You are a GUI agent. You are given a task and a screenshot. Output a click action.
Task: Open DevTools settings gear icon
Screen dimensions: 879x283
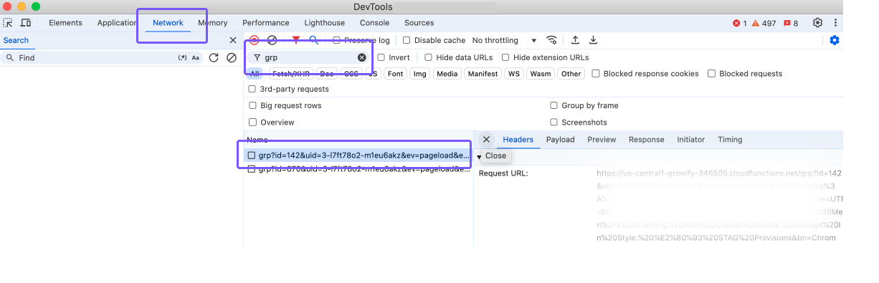[x=817, y=23]
